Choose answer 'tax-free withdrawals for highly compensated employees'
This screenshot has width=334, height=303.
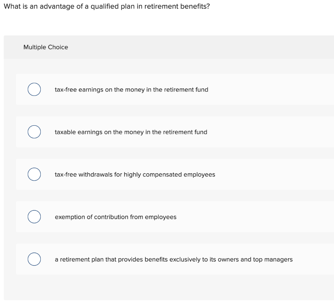pyautogui.click(x=135, y=174)
